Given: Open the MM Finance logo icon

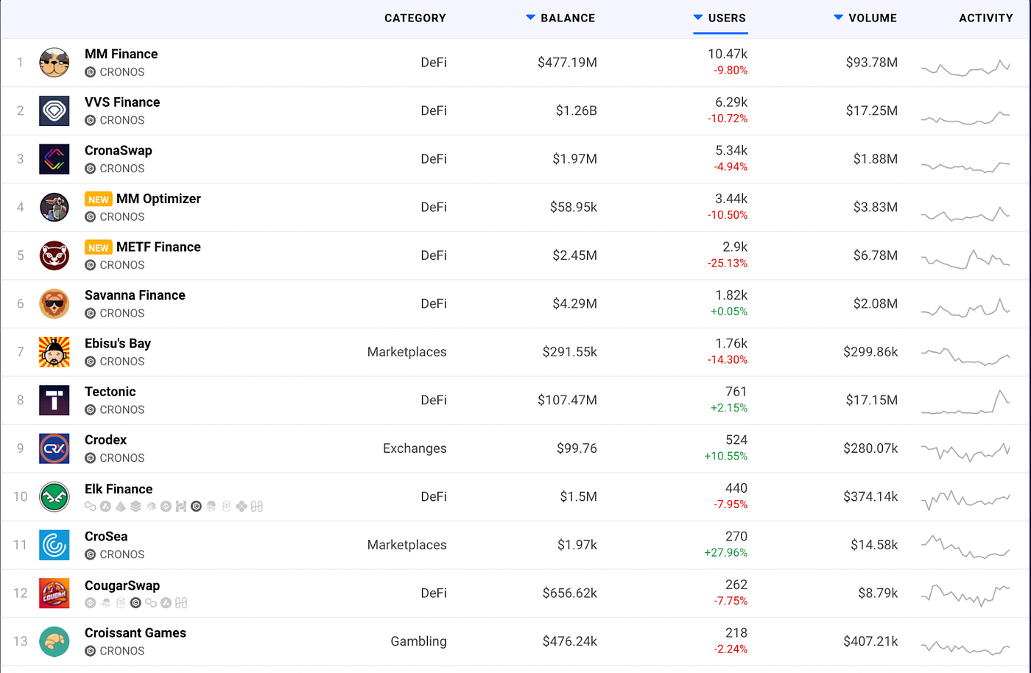Looking at the screenshot, I should pyautogui.click(x=54, y=63).
